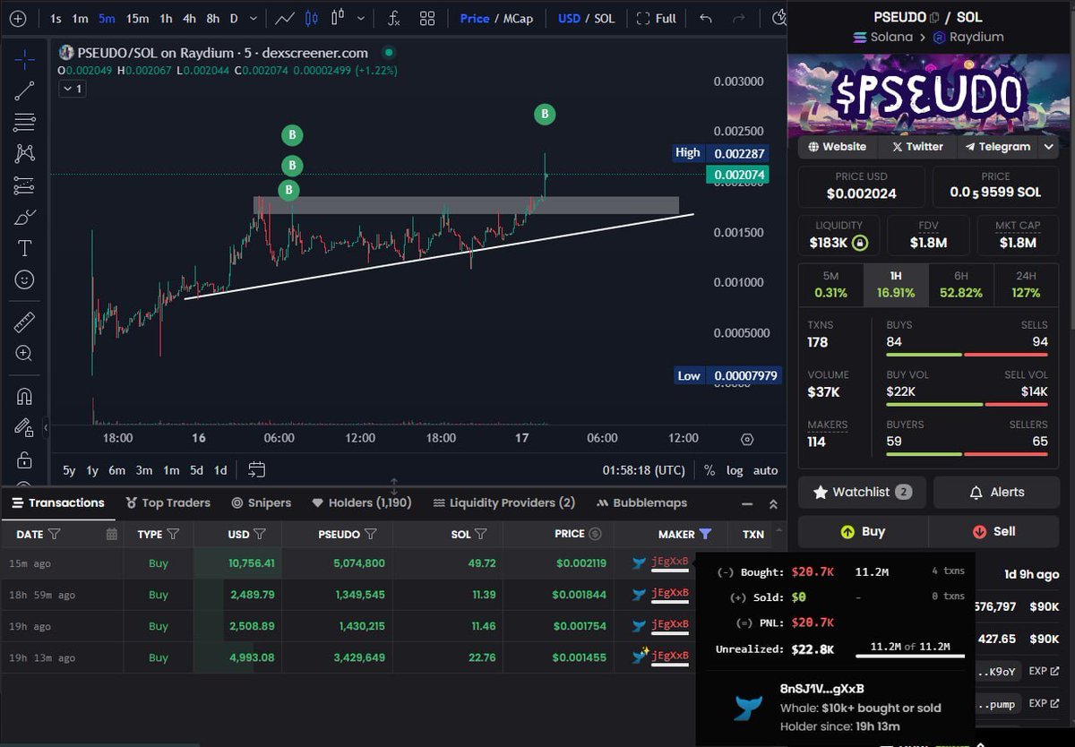Open the Telegram link

coord(998,146)
